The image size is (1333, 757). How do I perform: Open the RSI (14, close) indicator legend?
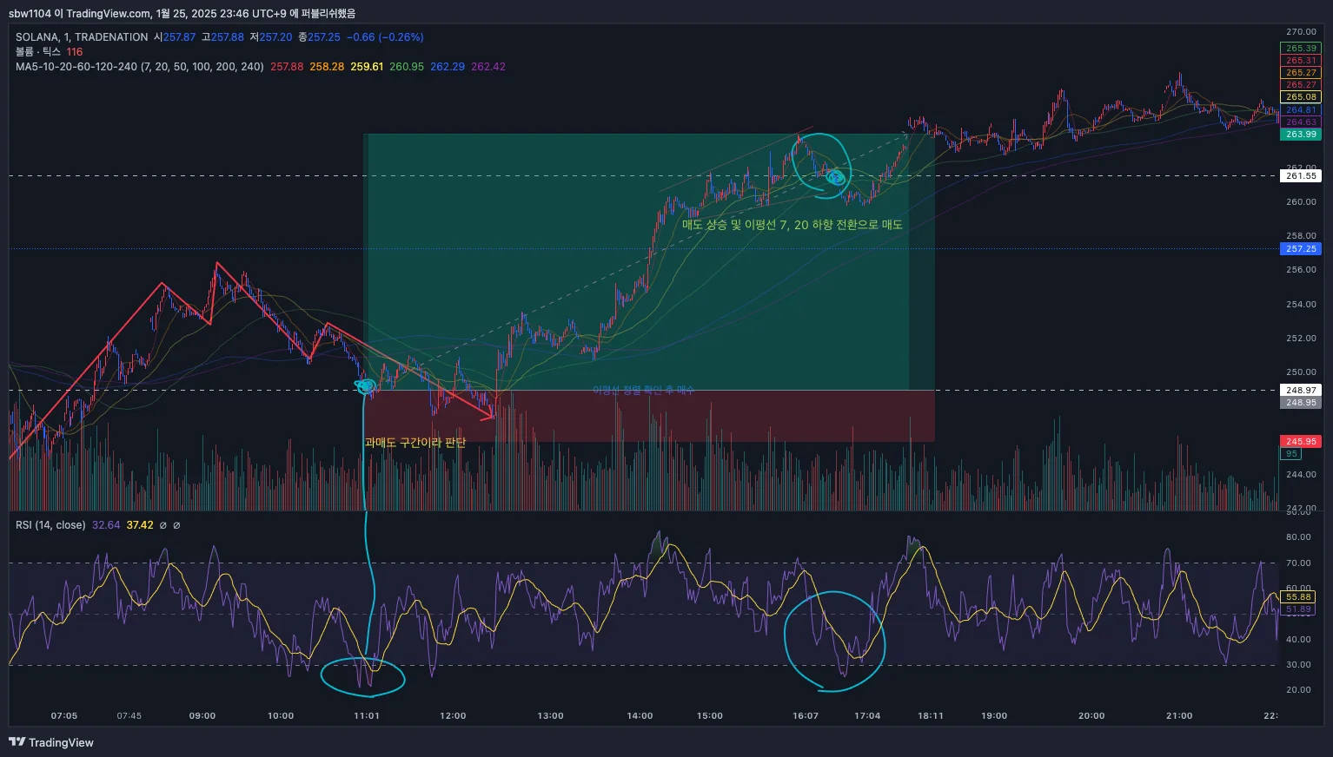(50, 525)
